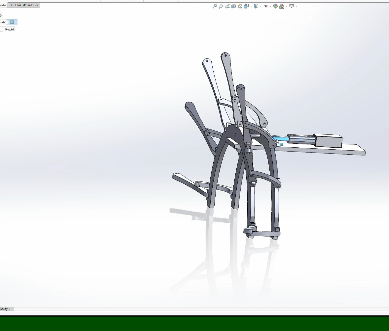Viewport: 389px width, 331px height.
Task: Click the Extrude1 breadcrumb item
Action: tap(4, 22)
